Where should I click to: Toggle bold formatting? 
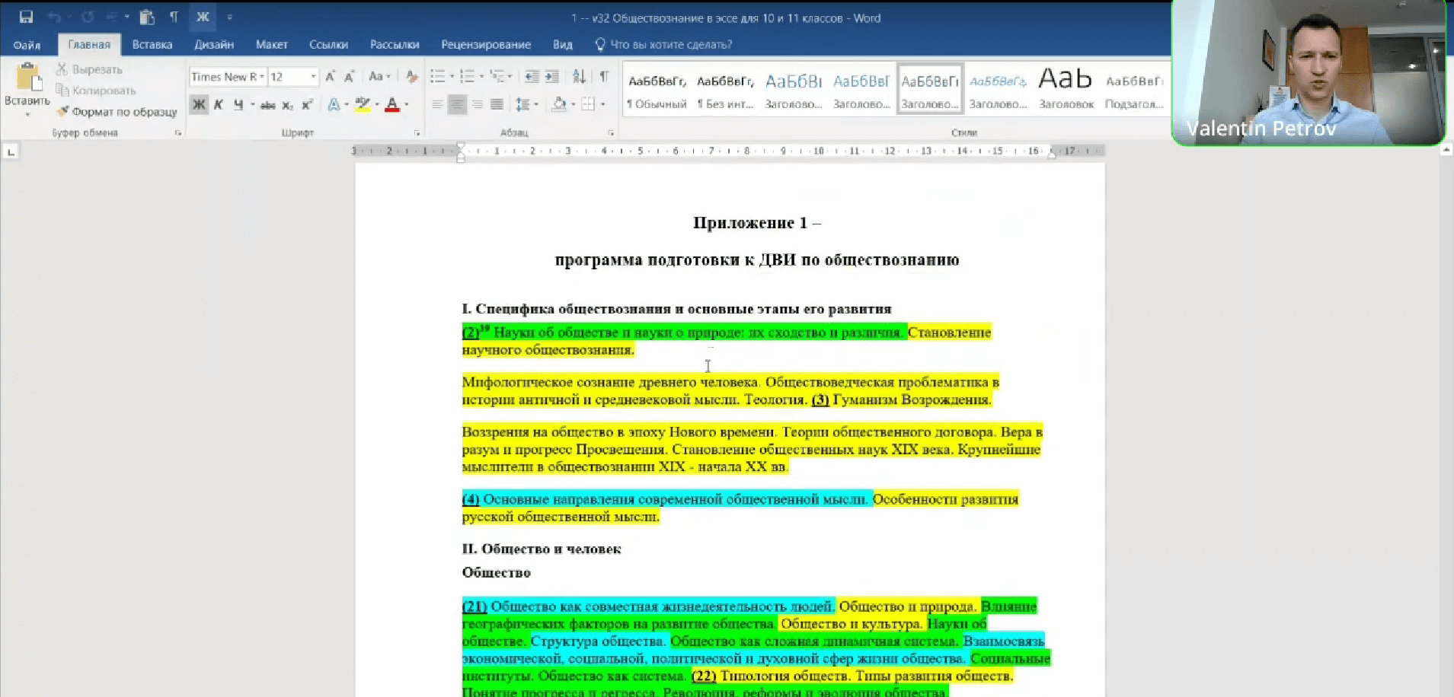pyautogui.click(x=198, y=105)
